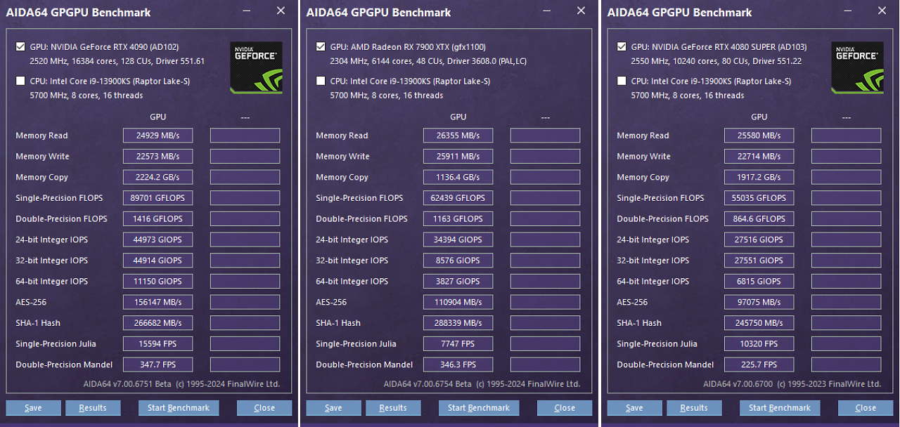Image resolution: width=900 pixels, height=427 pixels.
Task: Close RX 7900 XTX window via title bar X
Action: coord(581,11)
